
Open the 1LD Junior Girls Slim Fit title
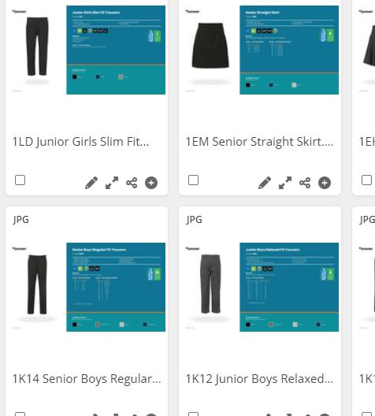80,142
